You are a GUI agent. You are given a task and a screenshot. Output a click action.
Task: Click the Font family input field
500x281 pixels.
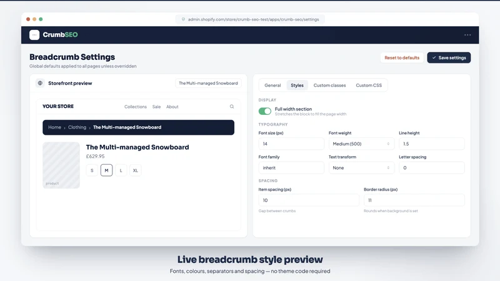pyautogui.click(x=291, y=167)
